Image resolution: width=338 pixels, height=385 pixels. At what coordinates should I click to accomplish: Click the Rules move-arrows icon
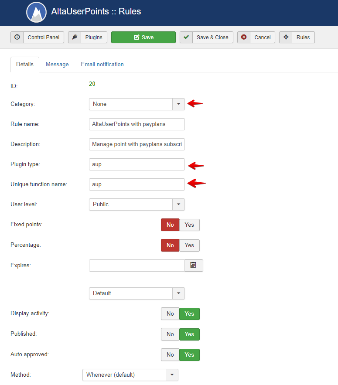coord(286,37)
